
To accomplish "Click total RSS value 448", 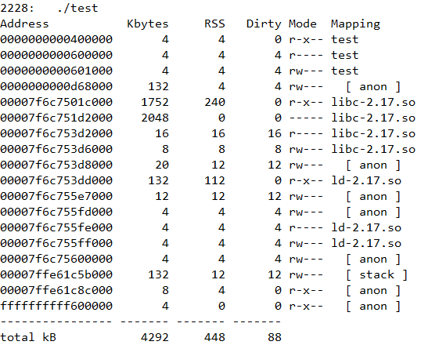I will tap(214, 337).
